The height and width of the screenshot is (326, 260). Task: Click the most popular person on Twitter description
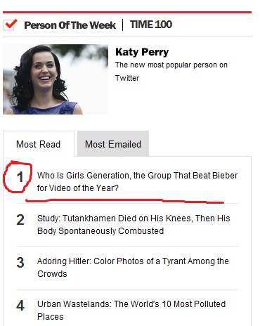171,71
